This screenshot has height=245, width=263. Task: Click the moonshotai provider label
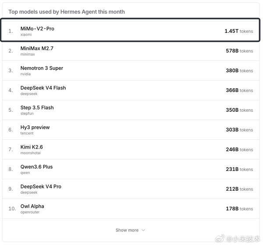(x=31, y=153)
